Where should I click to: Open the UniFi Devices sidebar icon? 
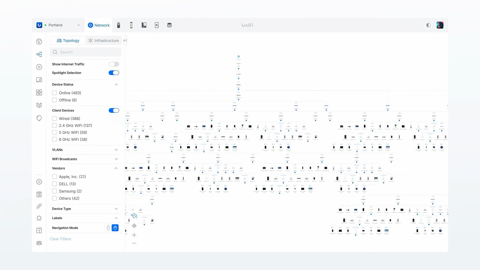coord(39,67)
